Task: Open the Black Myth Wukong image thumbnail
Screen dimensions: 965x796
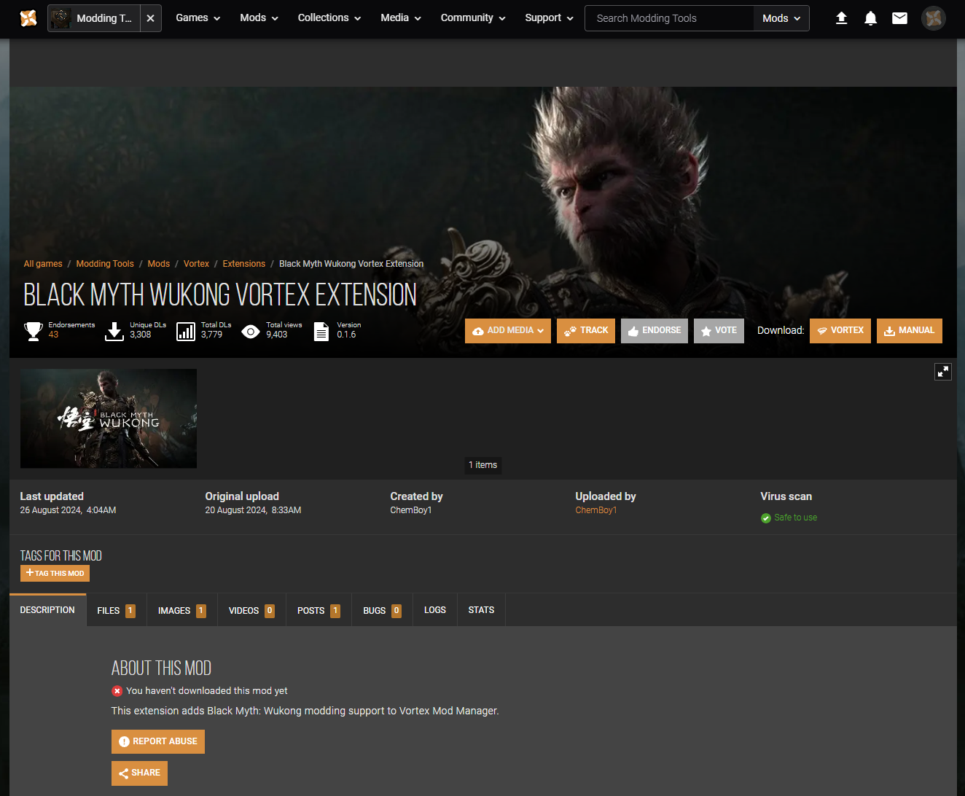Action: [109, 418]
